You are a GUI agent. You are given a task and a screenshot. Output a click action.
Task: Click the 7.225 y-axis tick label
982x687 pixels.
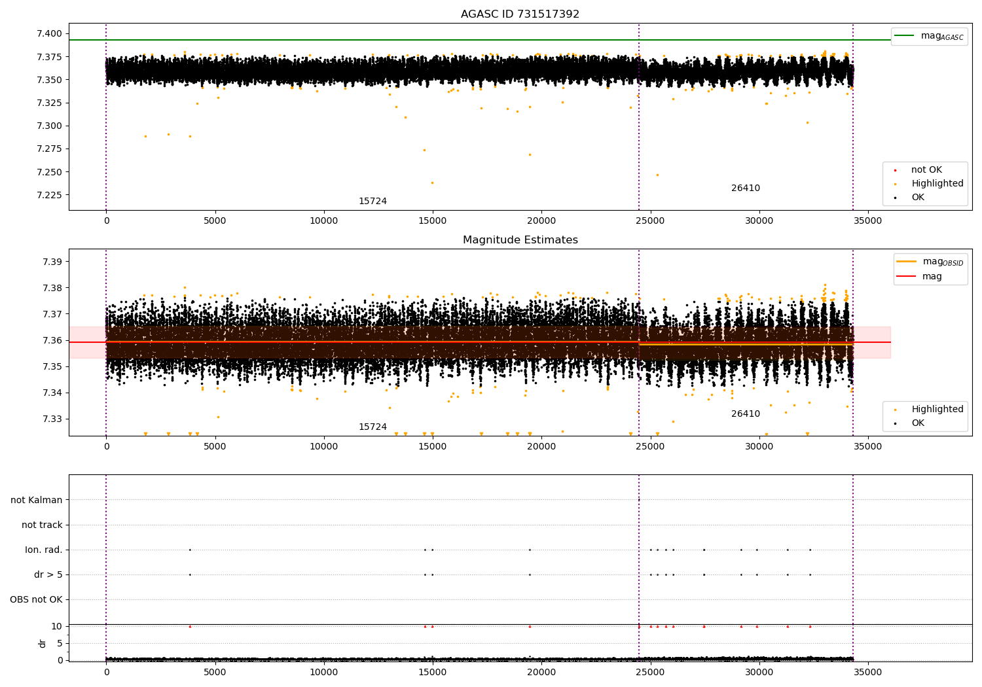tap(50, 195)
